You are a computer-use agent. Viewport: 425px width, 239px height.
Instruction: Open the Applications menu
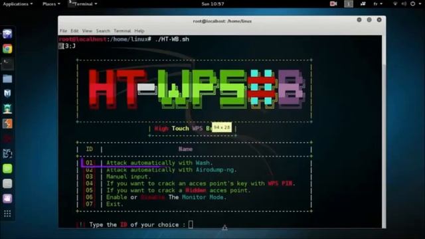coord(18,4)
